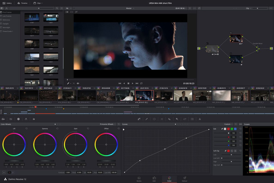This screenshot has height=183, width=274.
Task: Click the play forward button
Action: [x=132, y=83]
